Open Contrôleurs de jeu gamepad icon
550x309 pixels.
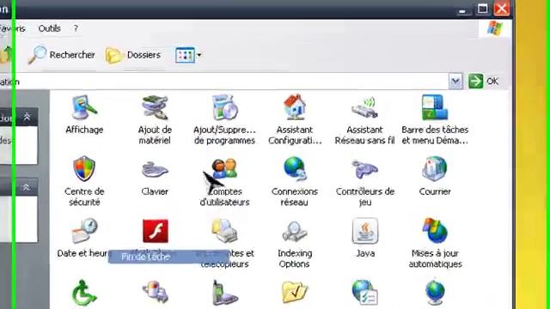[x=364, y=169]
